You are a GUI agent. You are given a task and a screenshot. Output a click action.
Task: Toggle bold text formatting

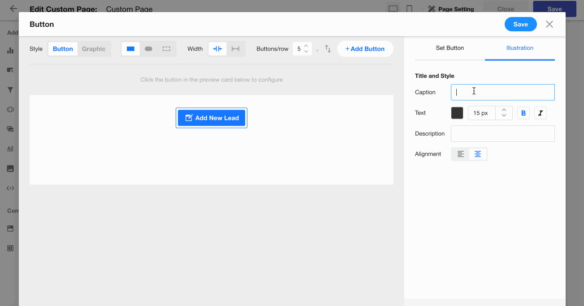[x=523, y=113]
